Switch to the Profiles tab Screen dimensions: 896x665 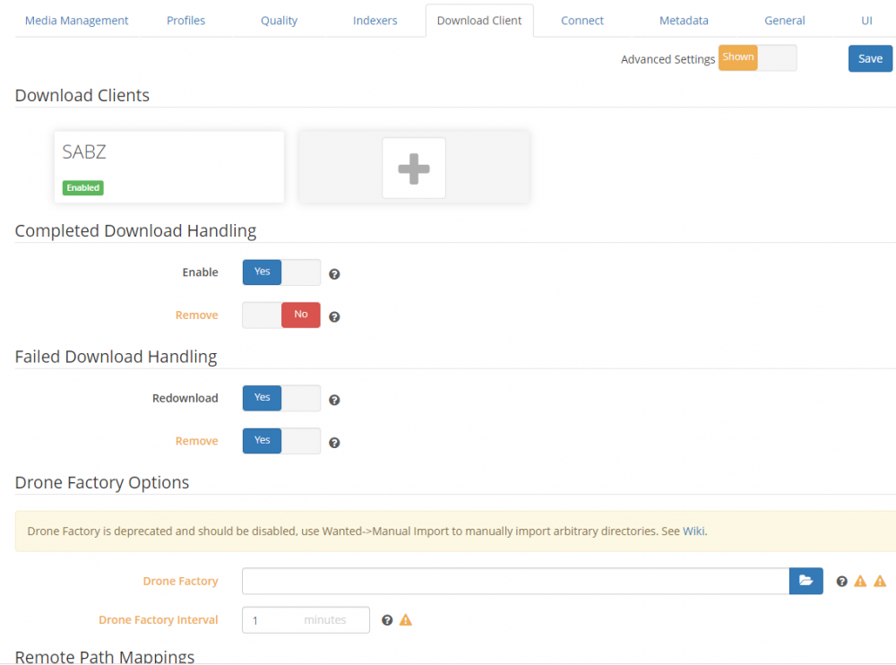[185, 21]
